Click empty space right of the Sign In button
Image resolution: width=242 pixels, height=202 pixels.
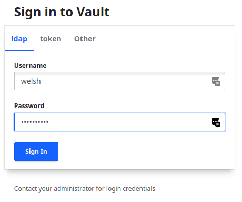pyautogui.click(x=140, y=151)
